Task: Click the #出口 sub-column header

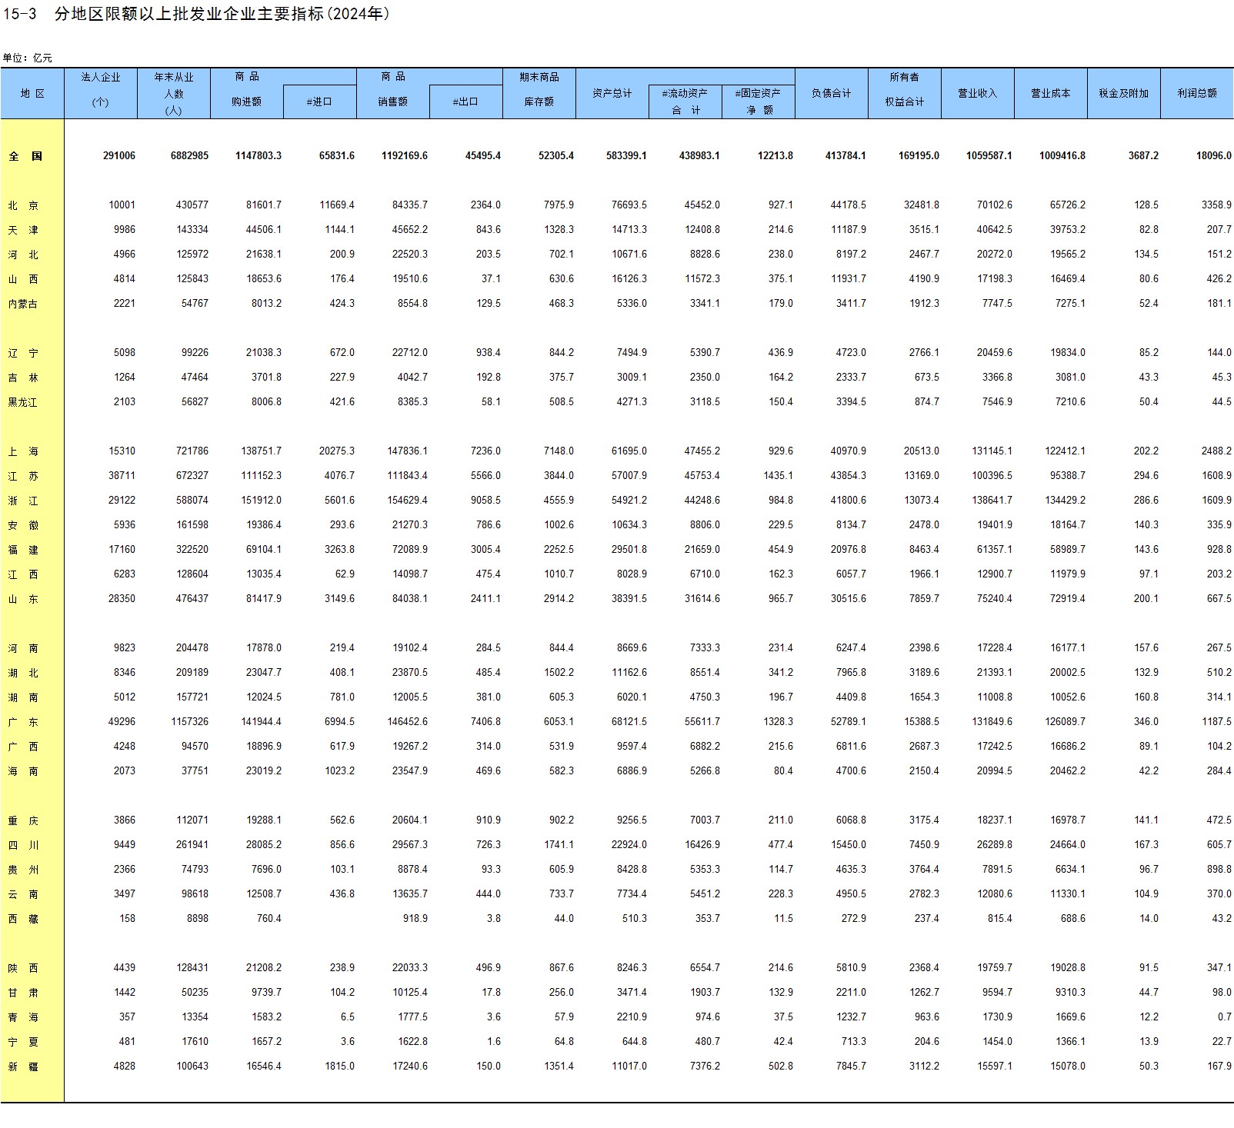Action: (x=465, y=101)
